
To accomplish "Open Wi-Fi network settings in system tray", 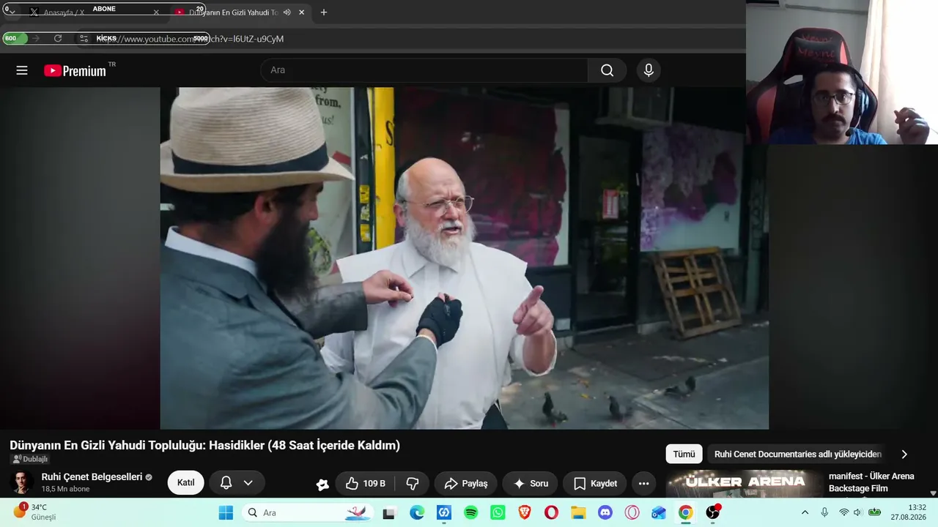I will click(x=843, y=512).
